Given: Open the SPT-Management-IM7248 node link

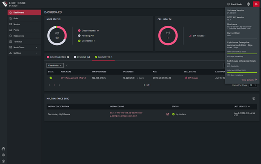Looking at the screenshot, I should pos(74,78).
